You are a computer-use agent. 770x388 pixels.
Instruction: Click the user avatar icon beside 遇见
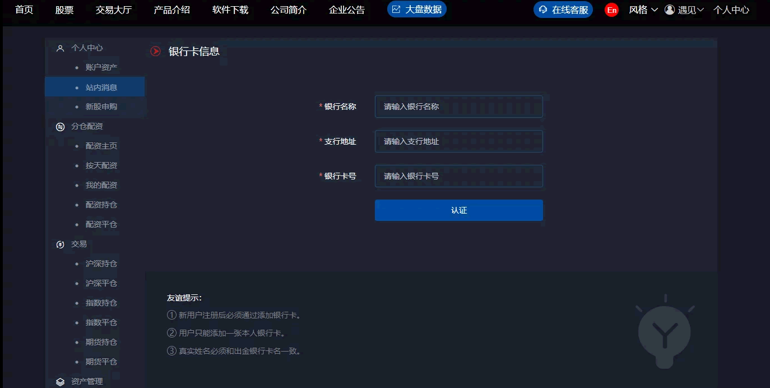tap(669, 10)
